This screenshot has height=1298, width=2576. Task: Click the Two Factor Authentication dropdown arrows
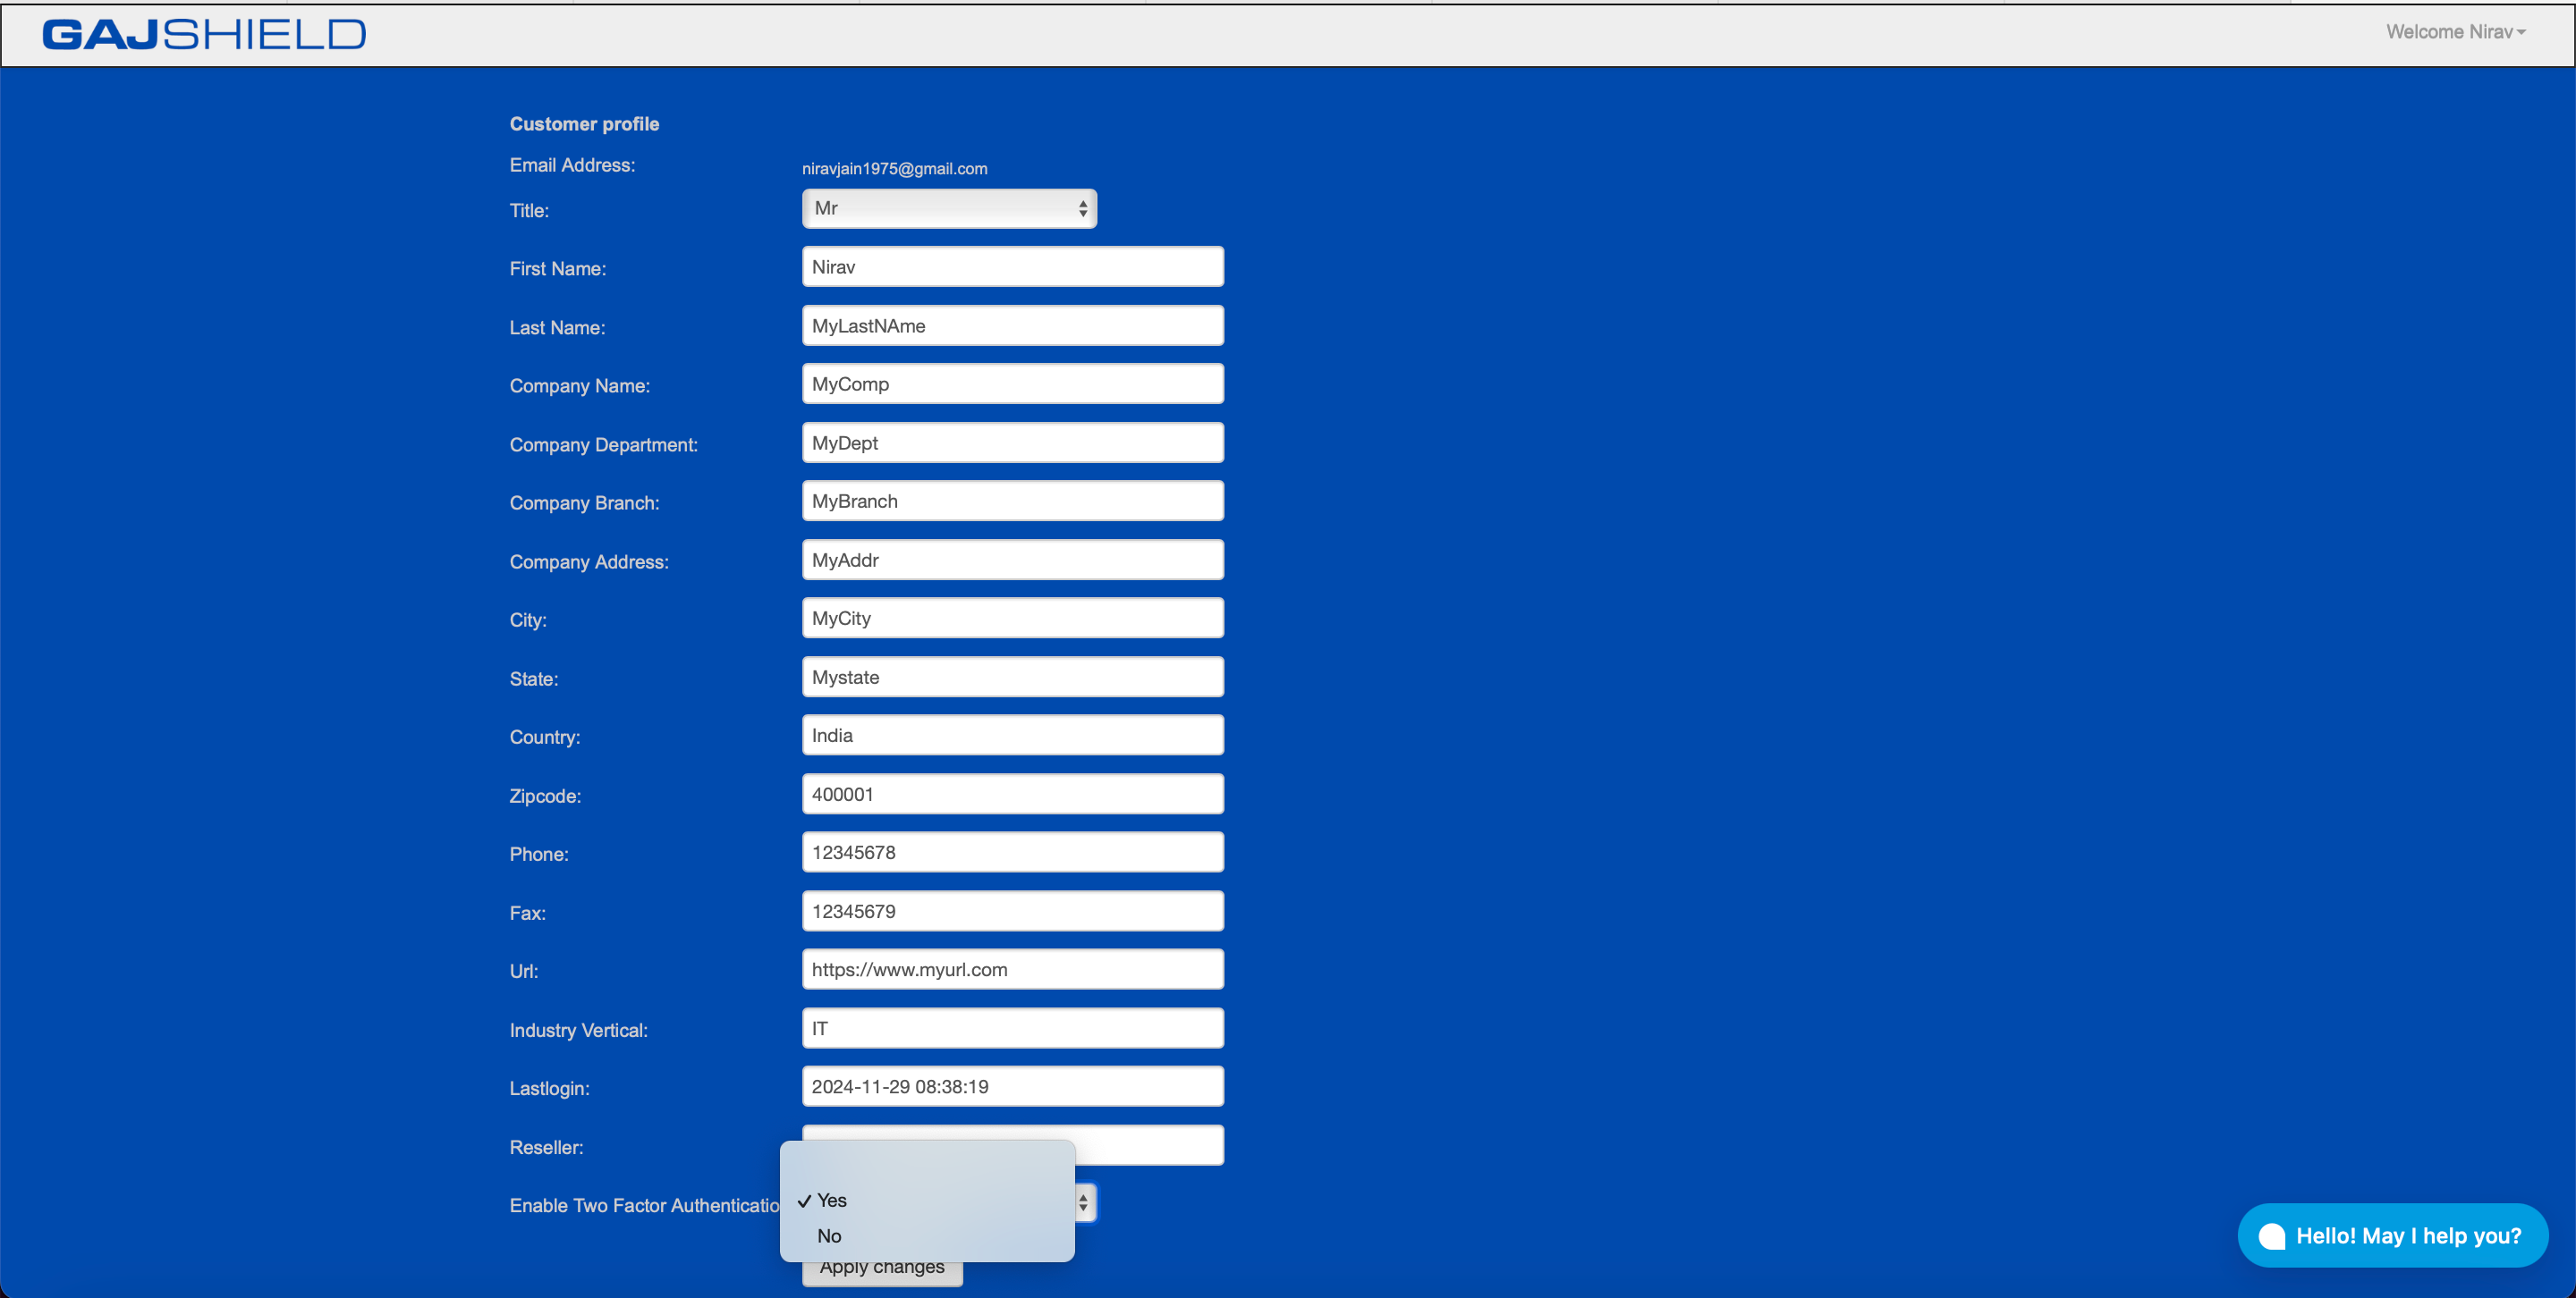(1084, 1203)
